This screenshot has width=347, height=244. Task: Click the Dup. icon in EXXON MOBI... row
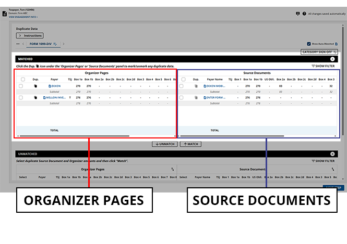196,86
